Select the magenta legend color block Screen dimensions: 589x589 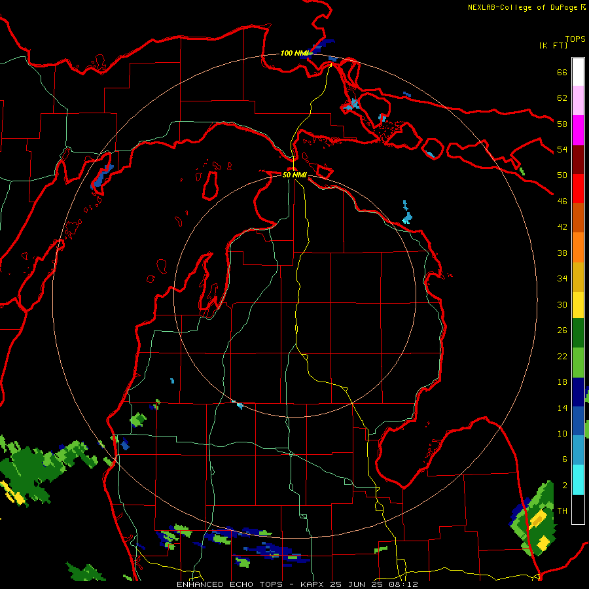[x=578, y=130]
